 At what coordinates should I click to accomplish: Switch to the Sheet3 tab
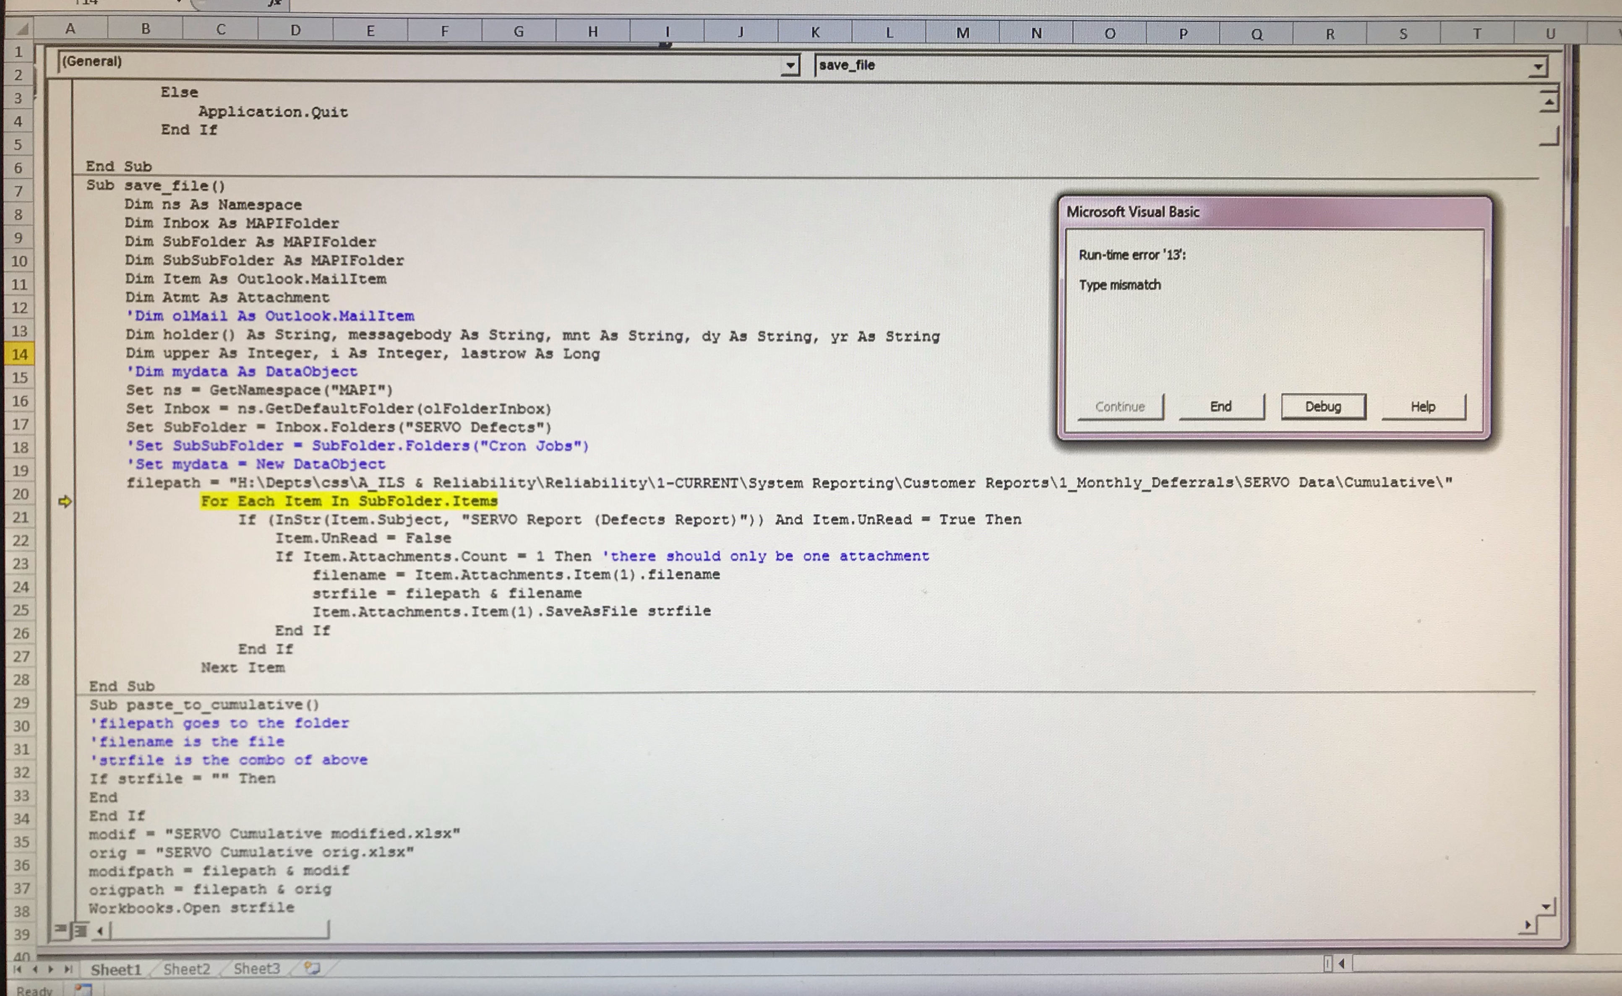point(257,968)
